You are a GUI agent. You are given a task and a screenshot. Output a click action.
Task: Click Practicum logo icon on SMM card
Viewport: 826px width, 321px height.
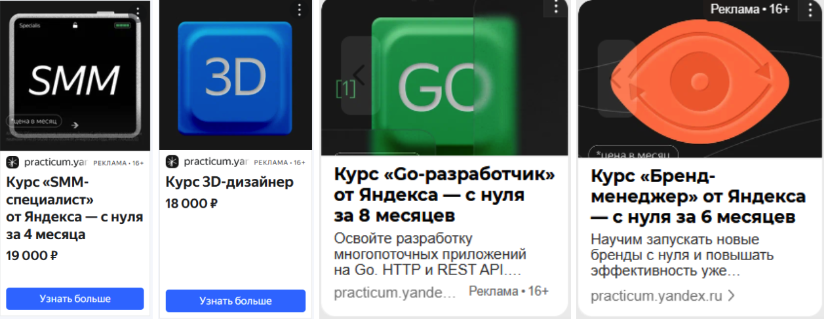tap(12, 162)
